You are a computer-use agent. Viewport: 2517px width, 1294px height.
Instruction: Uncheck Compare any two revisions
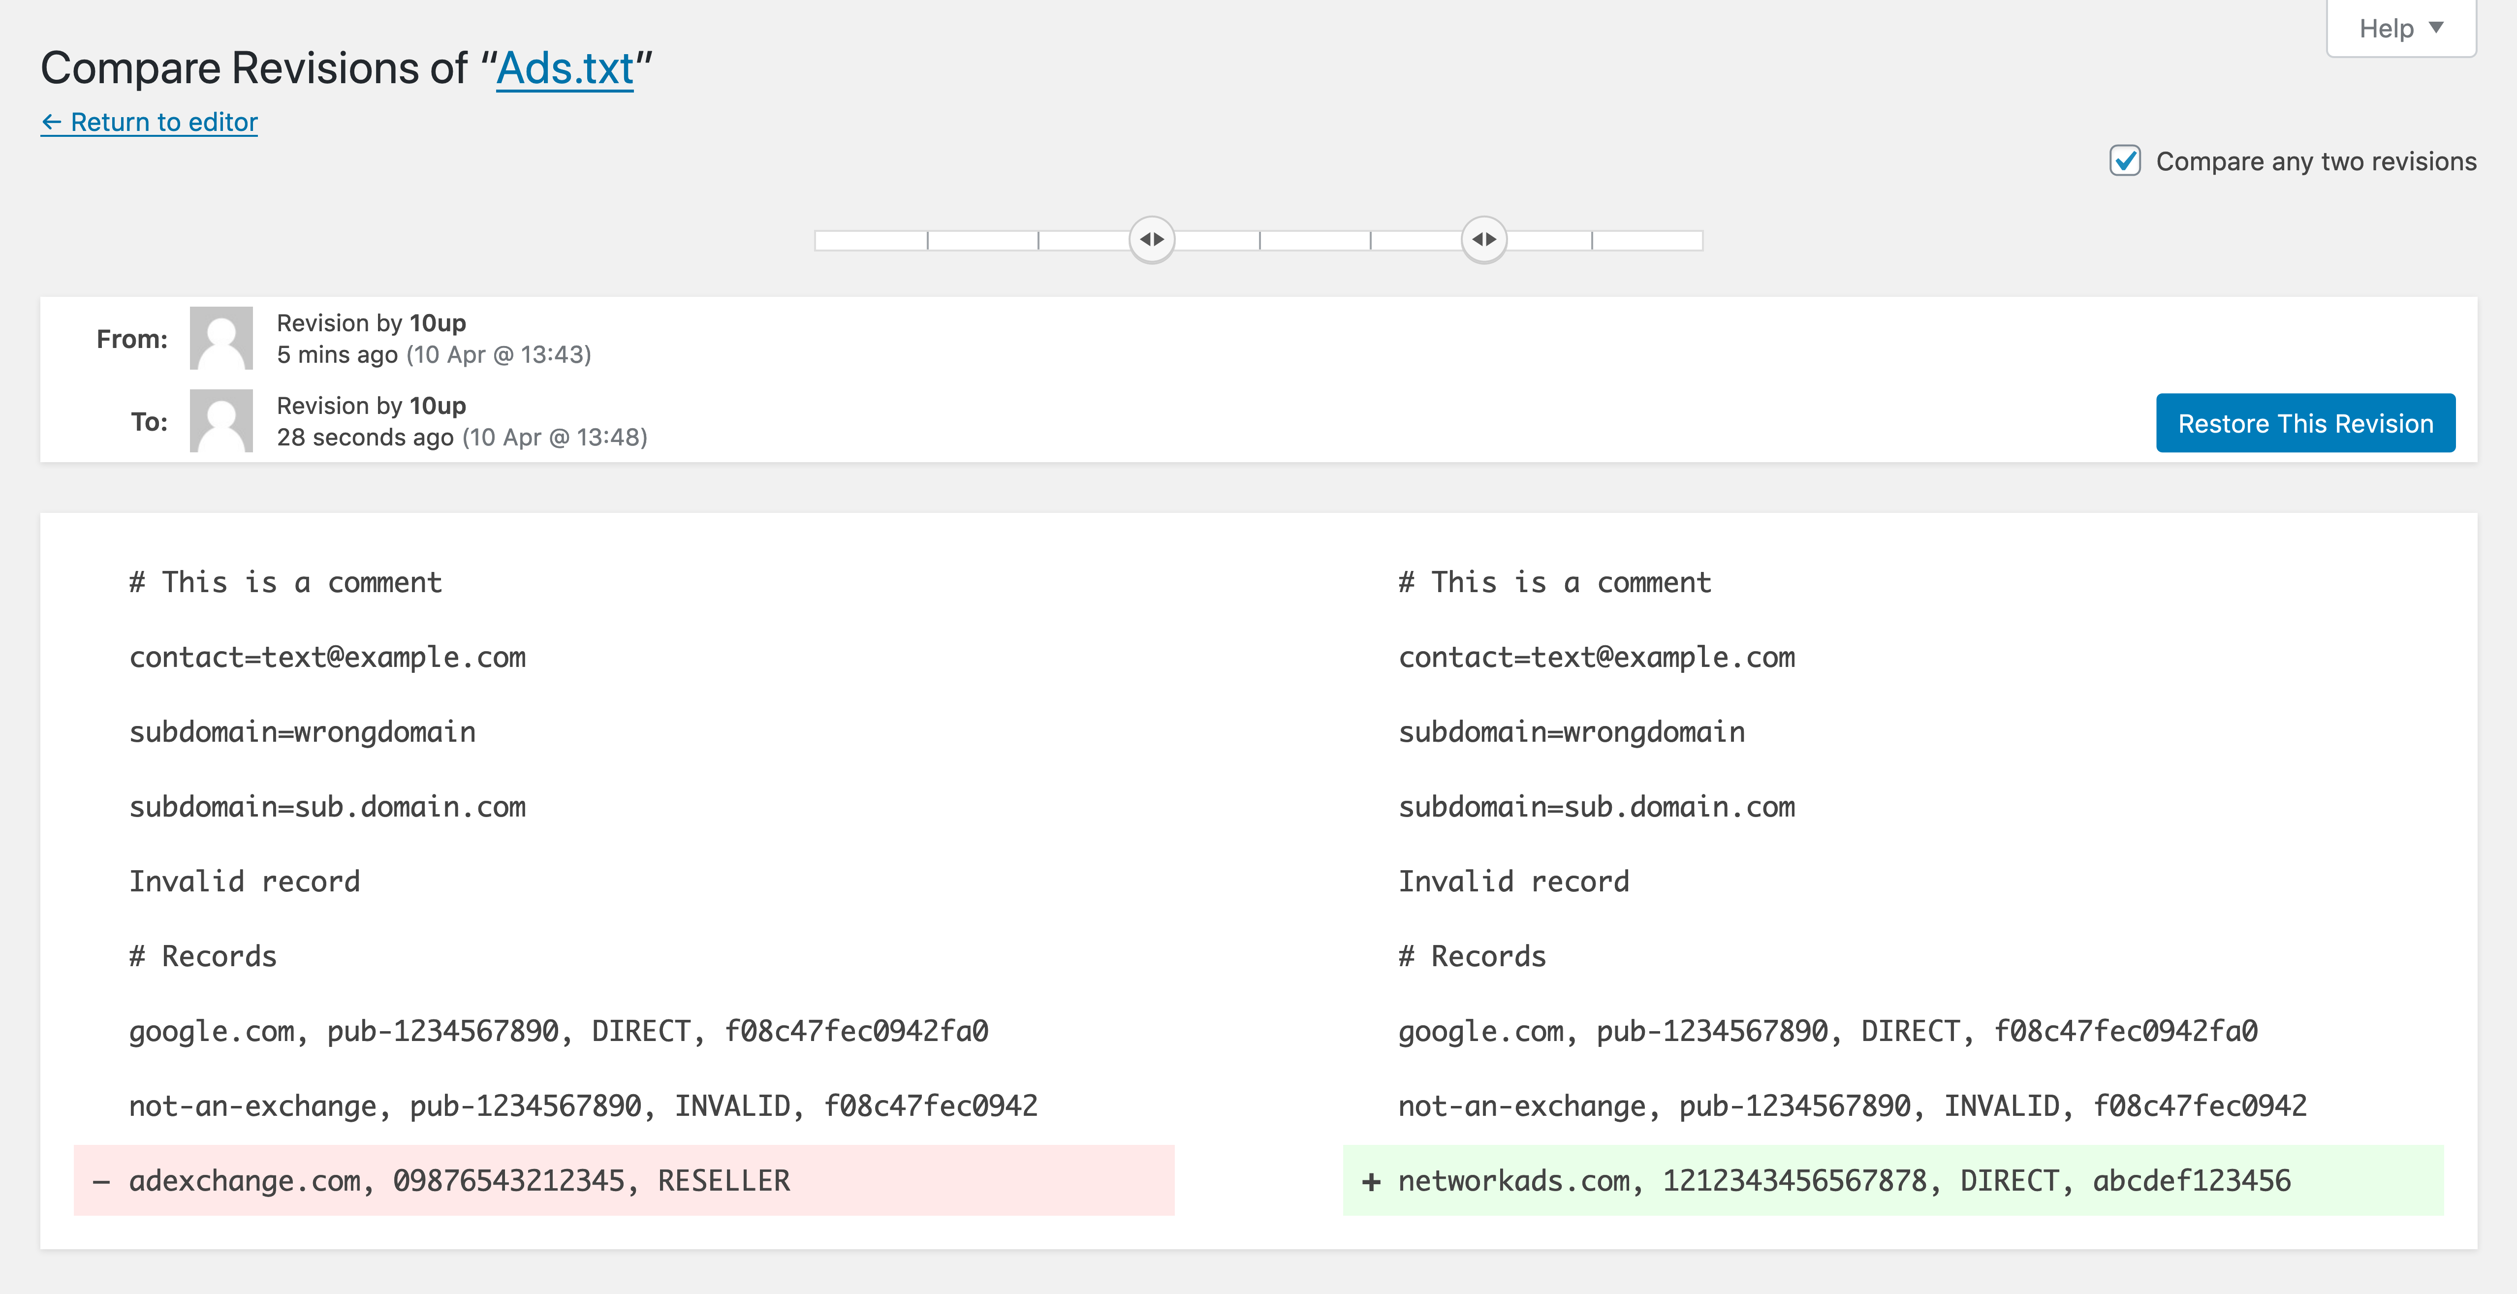coord(2124,161)
